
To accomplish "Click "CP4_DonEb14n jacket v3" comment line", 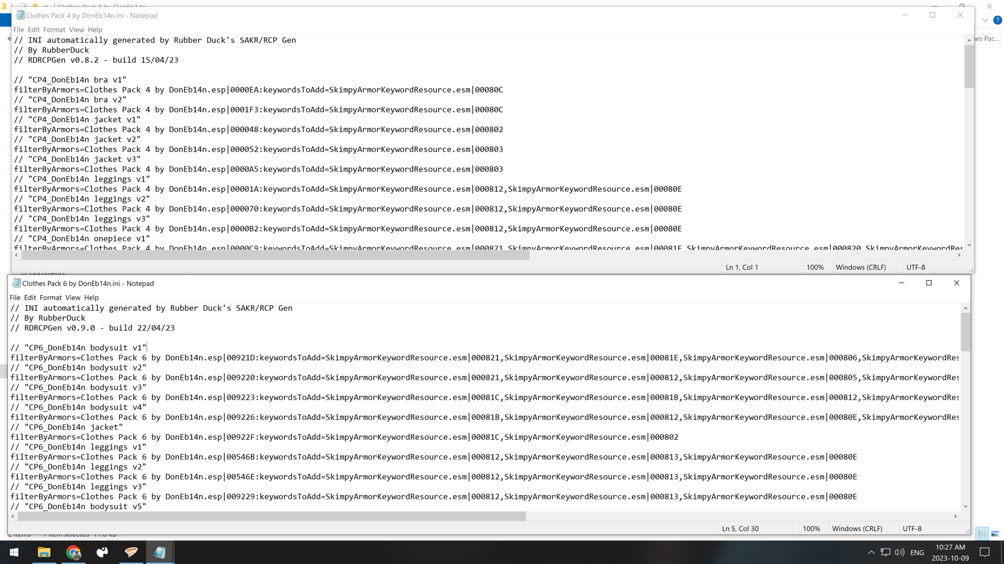I will (77, 159).
